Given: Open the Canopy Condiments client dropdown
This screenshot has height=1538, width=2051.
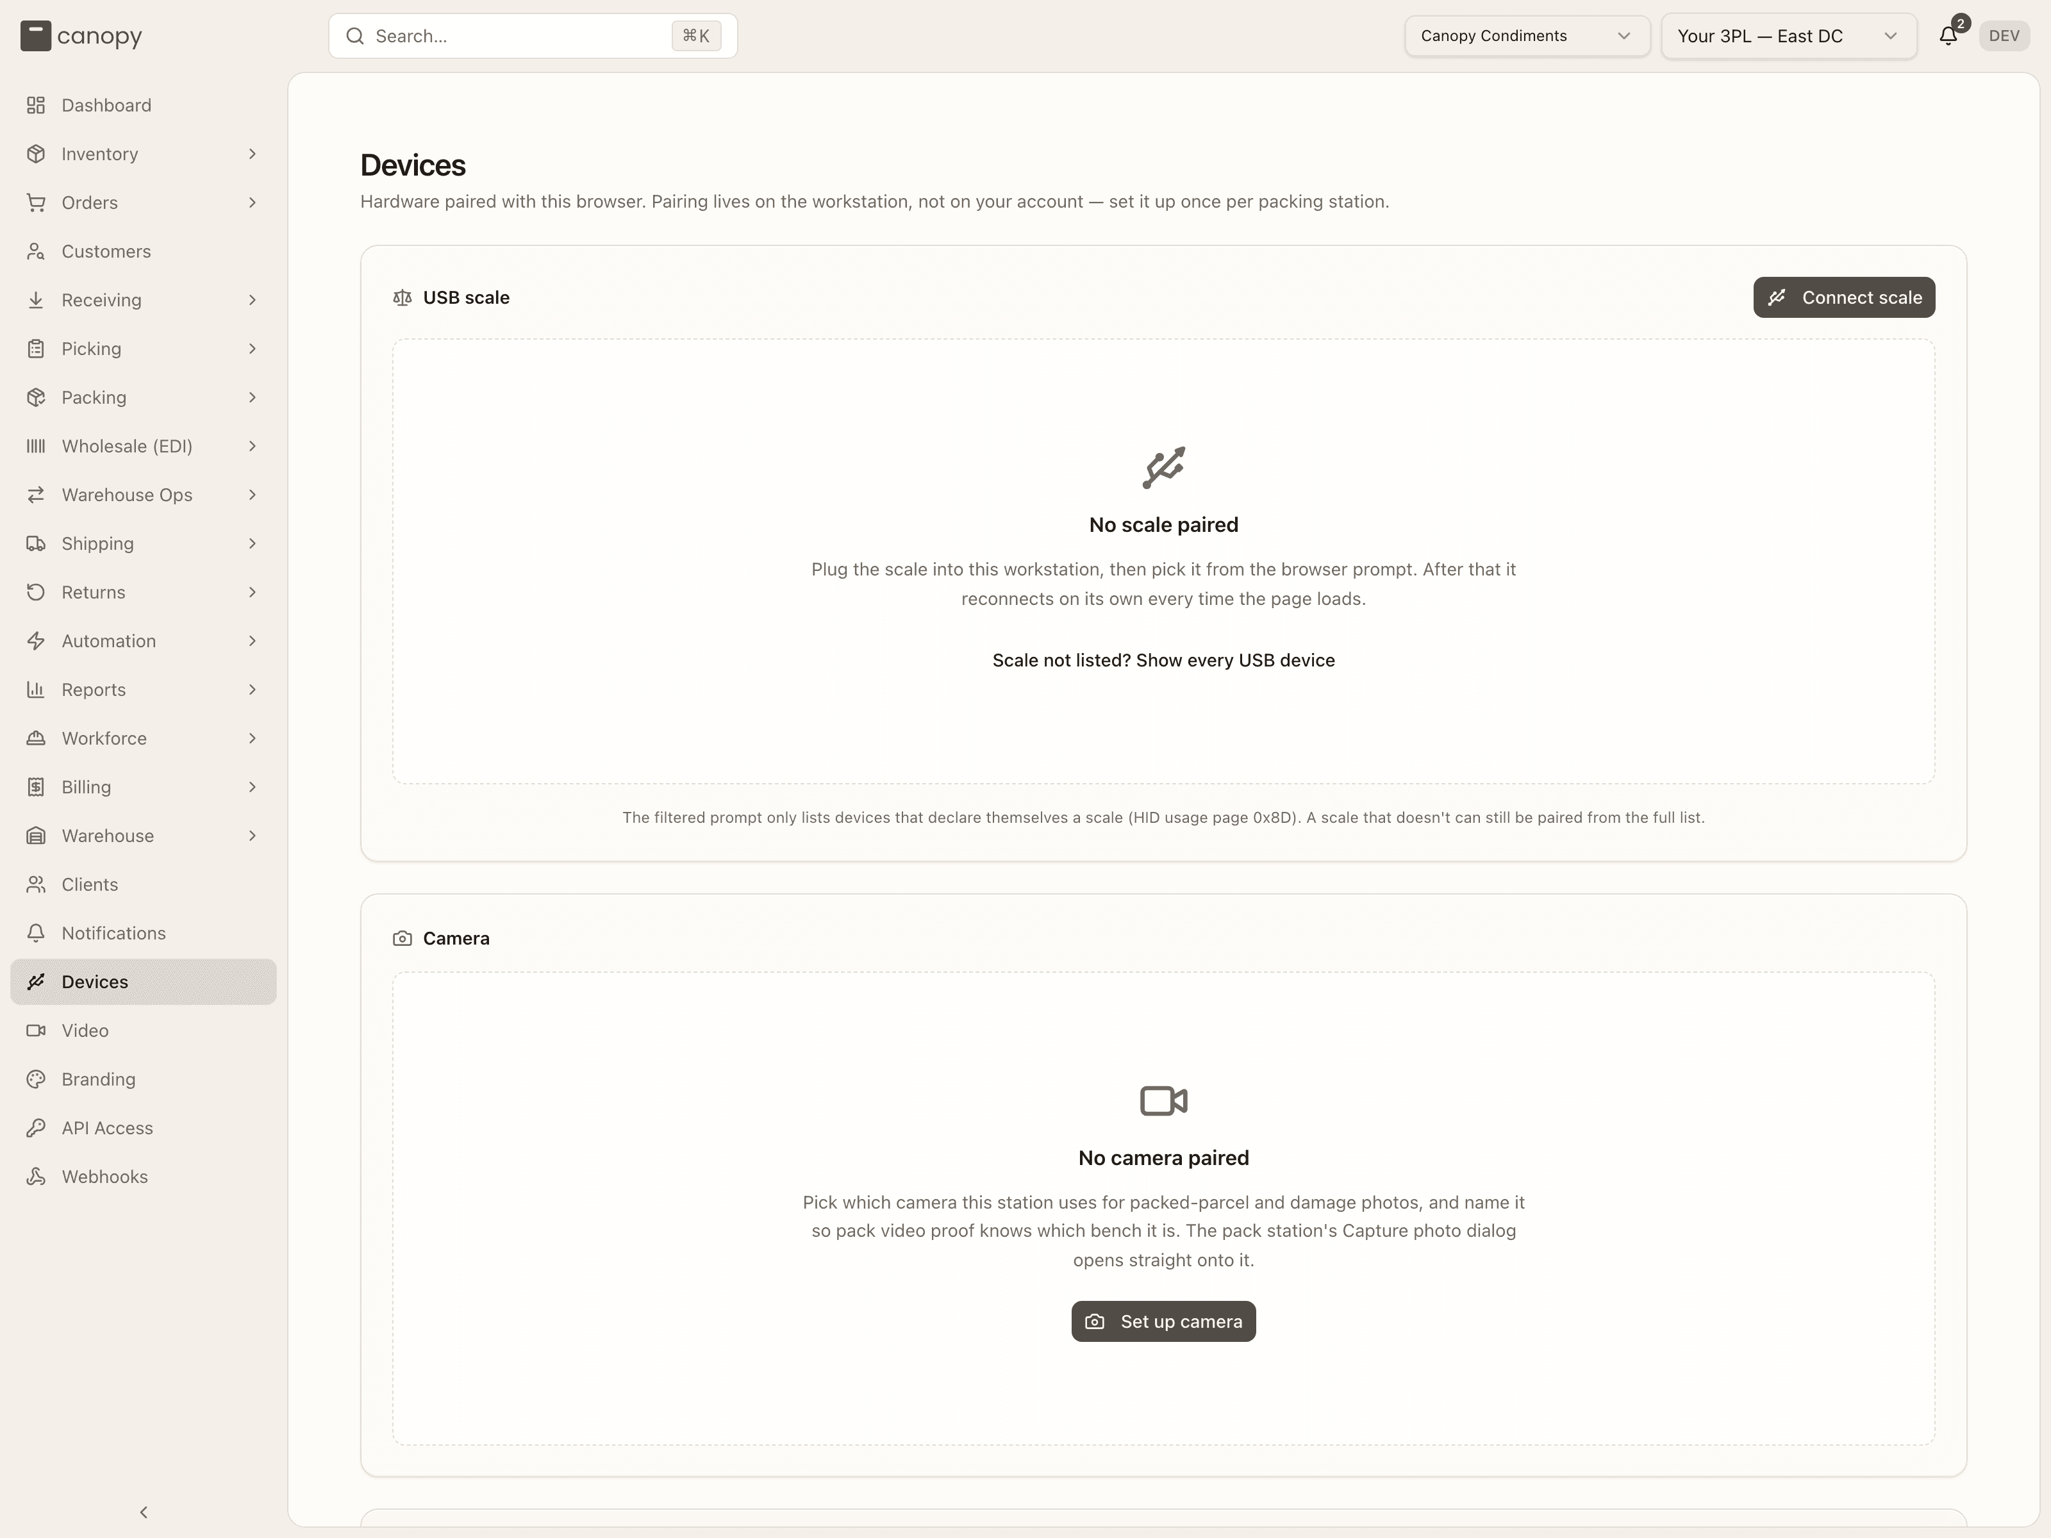Looking at the screenshot, I should [1526, 36].
